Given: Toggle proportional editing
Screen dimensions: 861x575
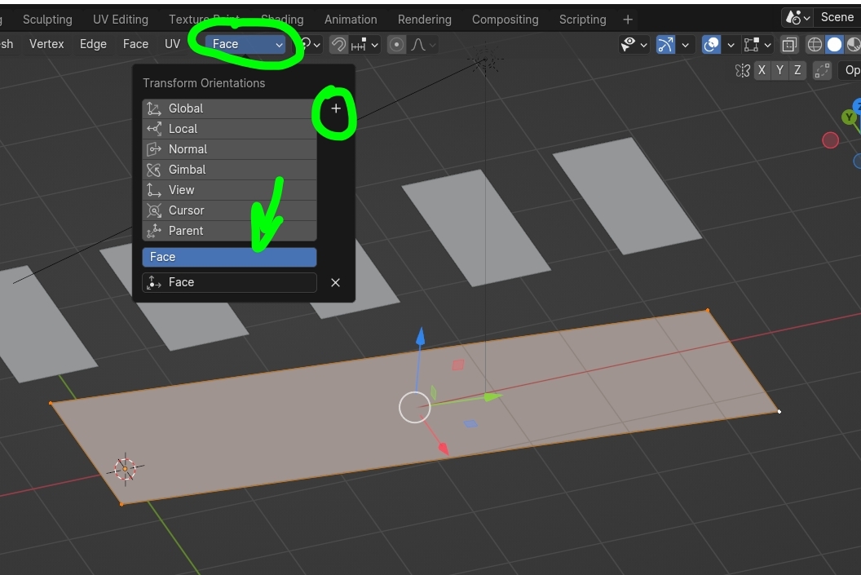Looking at the screenshot, I should 397,45.
